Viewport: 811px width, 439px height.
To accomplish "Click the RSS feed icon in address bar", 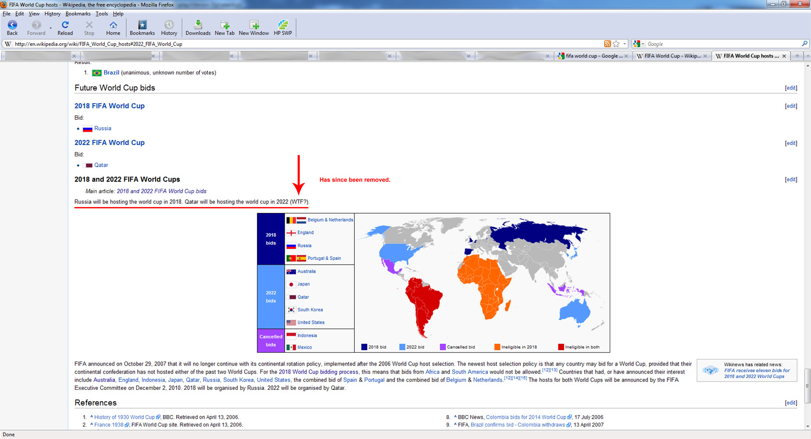I will tap(607, 44).
